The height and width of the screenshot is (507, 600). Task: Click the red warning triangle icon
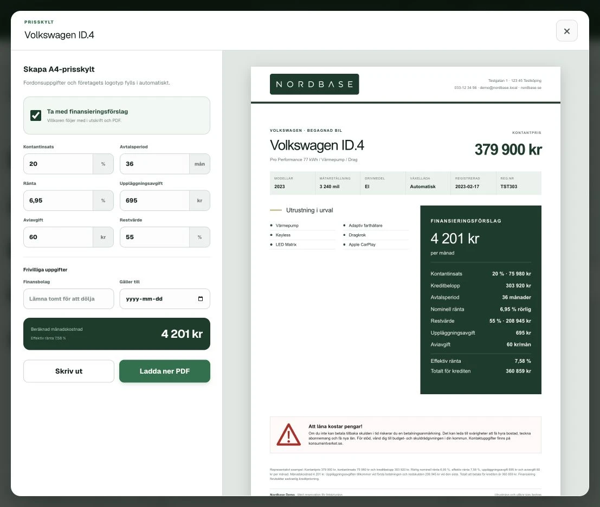click(288, 435)
